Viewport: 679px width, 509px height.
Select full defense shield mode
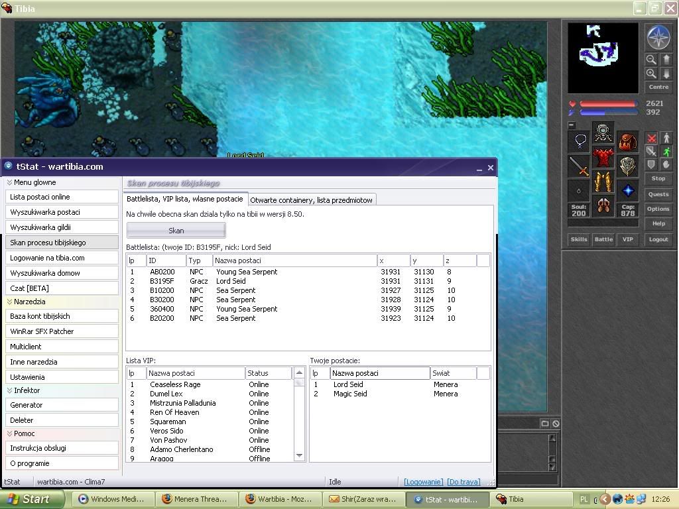tap(651, 164)
